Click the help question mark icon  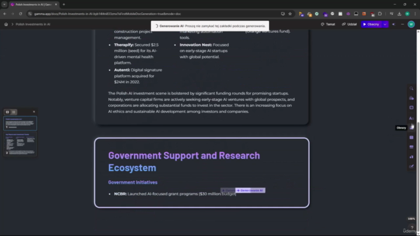click(412, 227)
